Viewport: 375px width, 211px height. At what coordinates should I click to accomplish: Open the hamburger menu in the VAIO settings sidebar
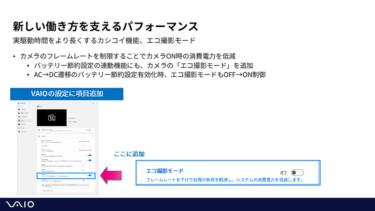[19, 106]
